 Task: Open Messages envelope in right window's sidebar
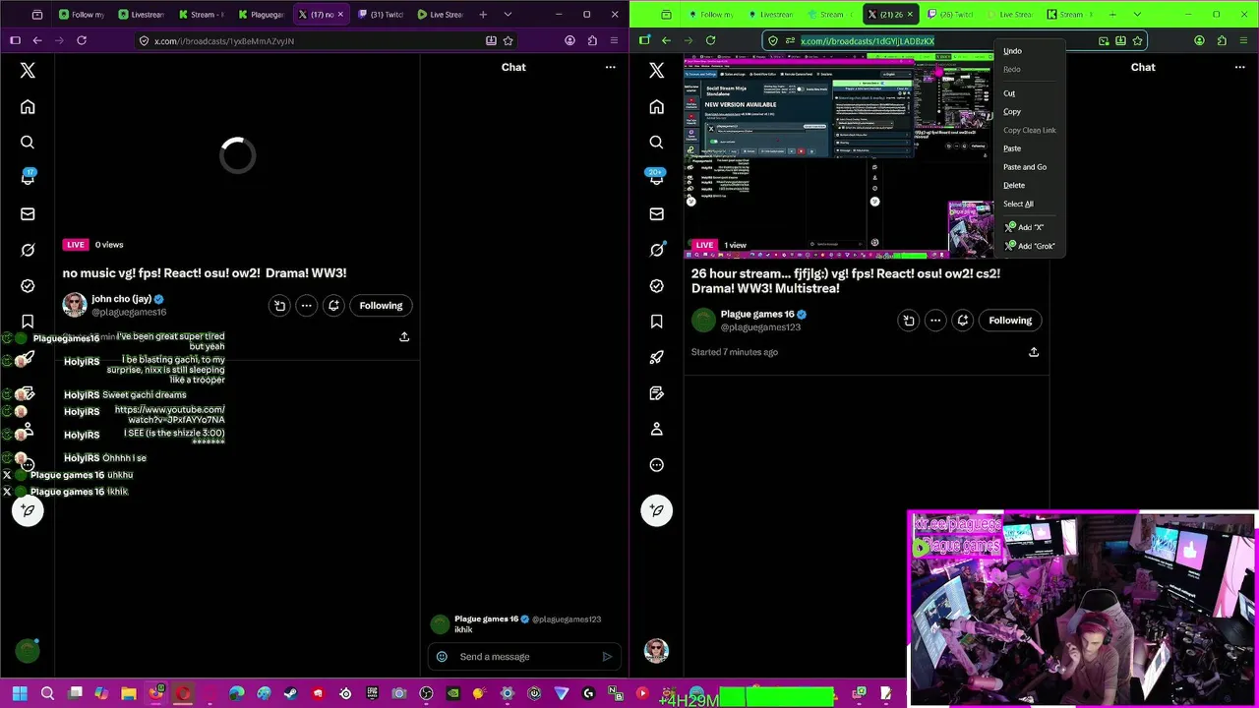657,214
